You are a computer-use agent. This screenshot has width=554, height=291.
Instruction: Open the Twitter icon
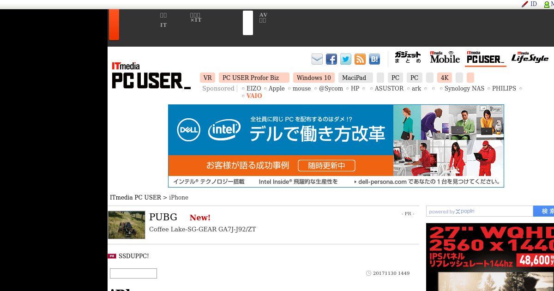346,59
